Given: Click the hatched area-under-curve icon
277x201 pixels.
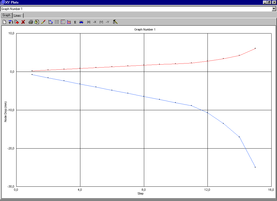Looking at the screenshot, I should click(69, 22).
